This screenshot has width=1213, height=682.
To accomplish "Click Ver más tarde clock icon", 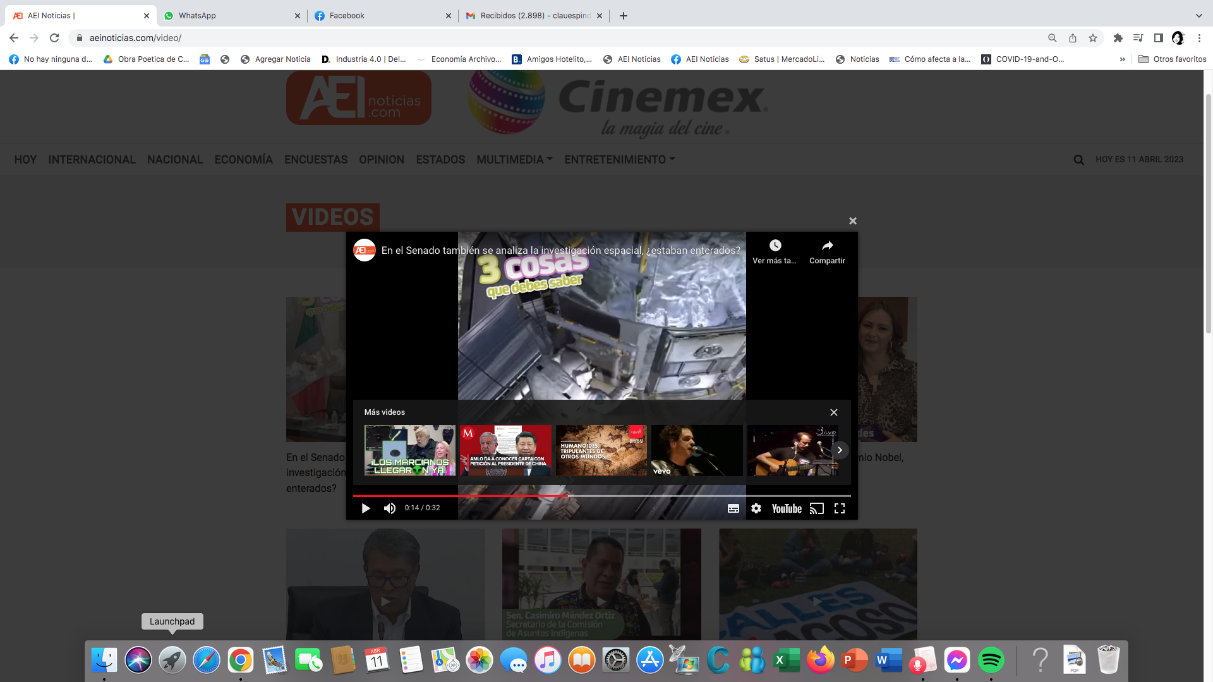I will tap(775, 246).
